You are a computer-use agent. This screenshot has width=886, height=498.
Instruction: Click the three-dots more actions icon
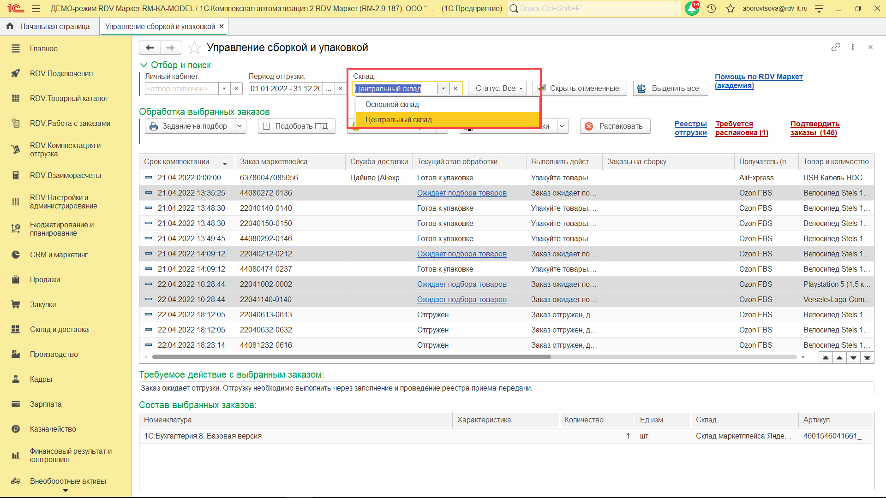[x=853, y=47]
